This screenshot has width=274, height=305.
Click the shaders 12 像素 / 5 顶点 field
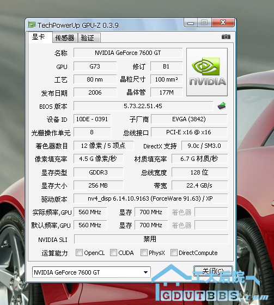tap(103, 146)
